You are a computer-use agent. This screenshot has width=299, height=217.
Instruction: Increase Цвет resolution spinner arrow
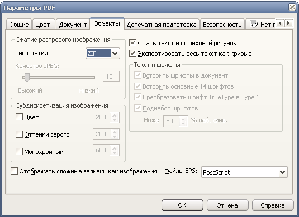pyautogui.click(x=114, y=115)
